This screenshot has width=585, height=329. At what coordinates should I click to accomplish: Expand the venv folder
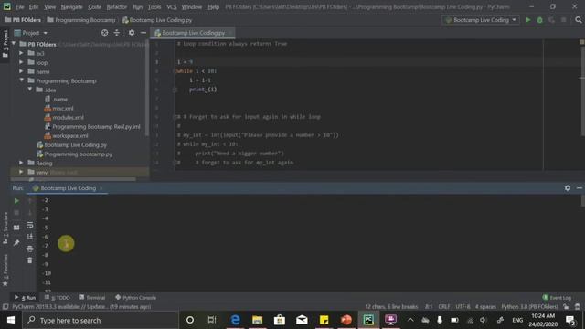[21, 172]
